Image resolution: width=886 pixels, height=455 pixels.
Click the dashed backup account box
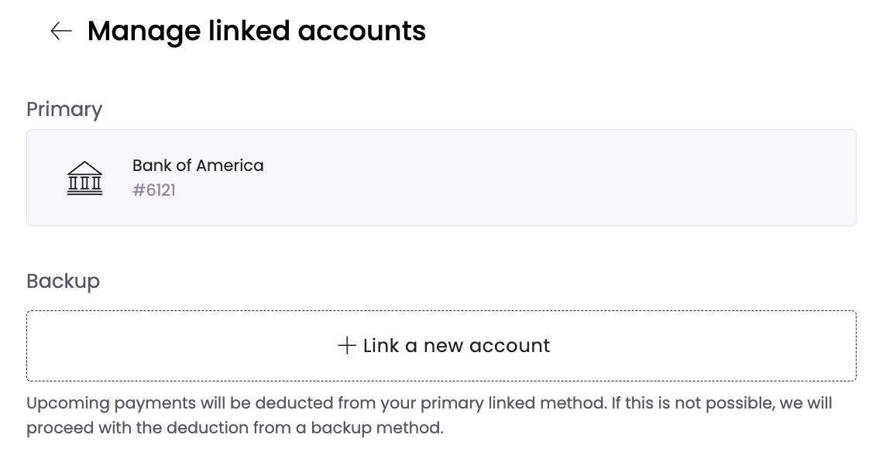(x=441, y=345)
